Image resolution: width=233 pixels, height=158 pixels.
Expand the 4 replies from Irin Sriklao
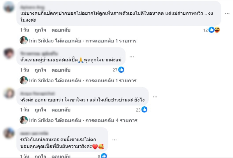pyautogui.click(x=83, y=120)
